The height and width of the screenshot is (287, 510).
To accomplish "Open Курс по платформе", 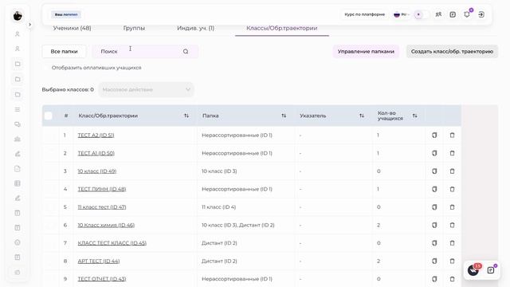I will 365,14.
